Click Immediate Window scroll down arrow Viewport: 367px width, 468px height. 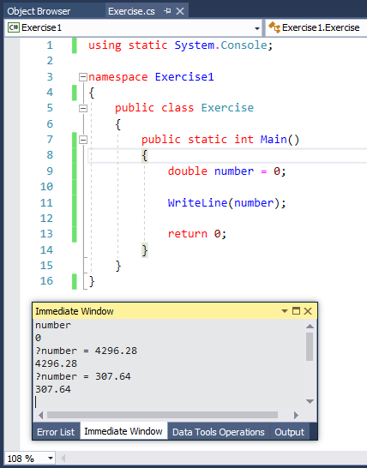click(310, 401)
